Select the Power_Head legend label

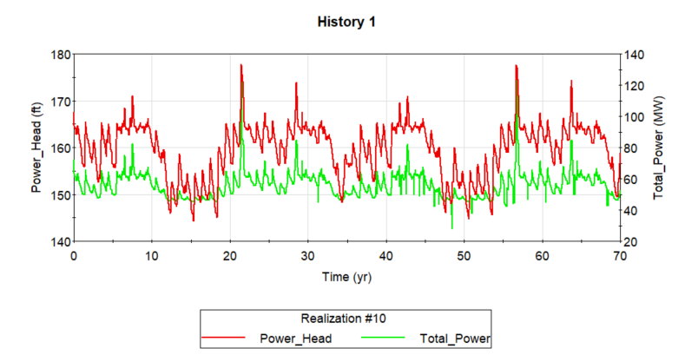(296, 339)
